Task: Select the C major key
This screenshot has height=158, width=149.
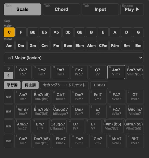Action: pyautogui.click(x=9, y=32)
